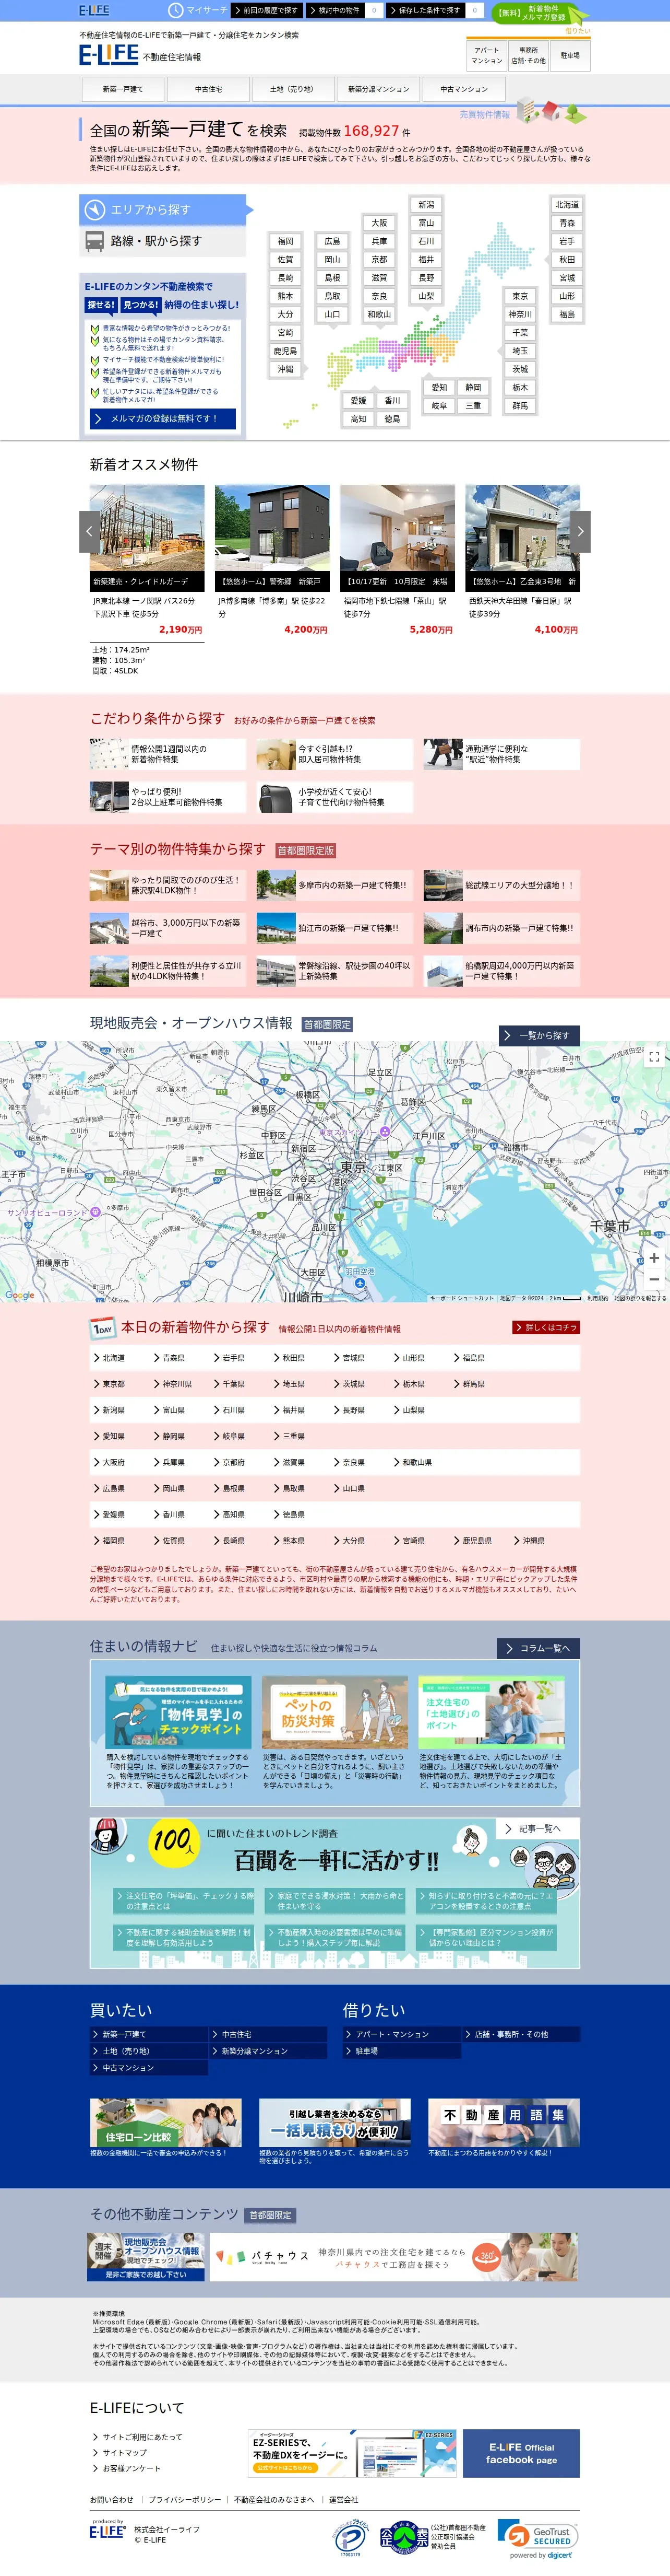Select the 新築分譲マンション navigation tab

click(378, 89)
